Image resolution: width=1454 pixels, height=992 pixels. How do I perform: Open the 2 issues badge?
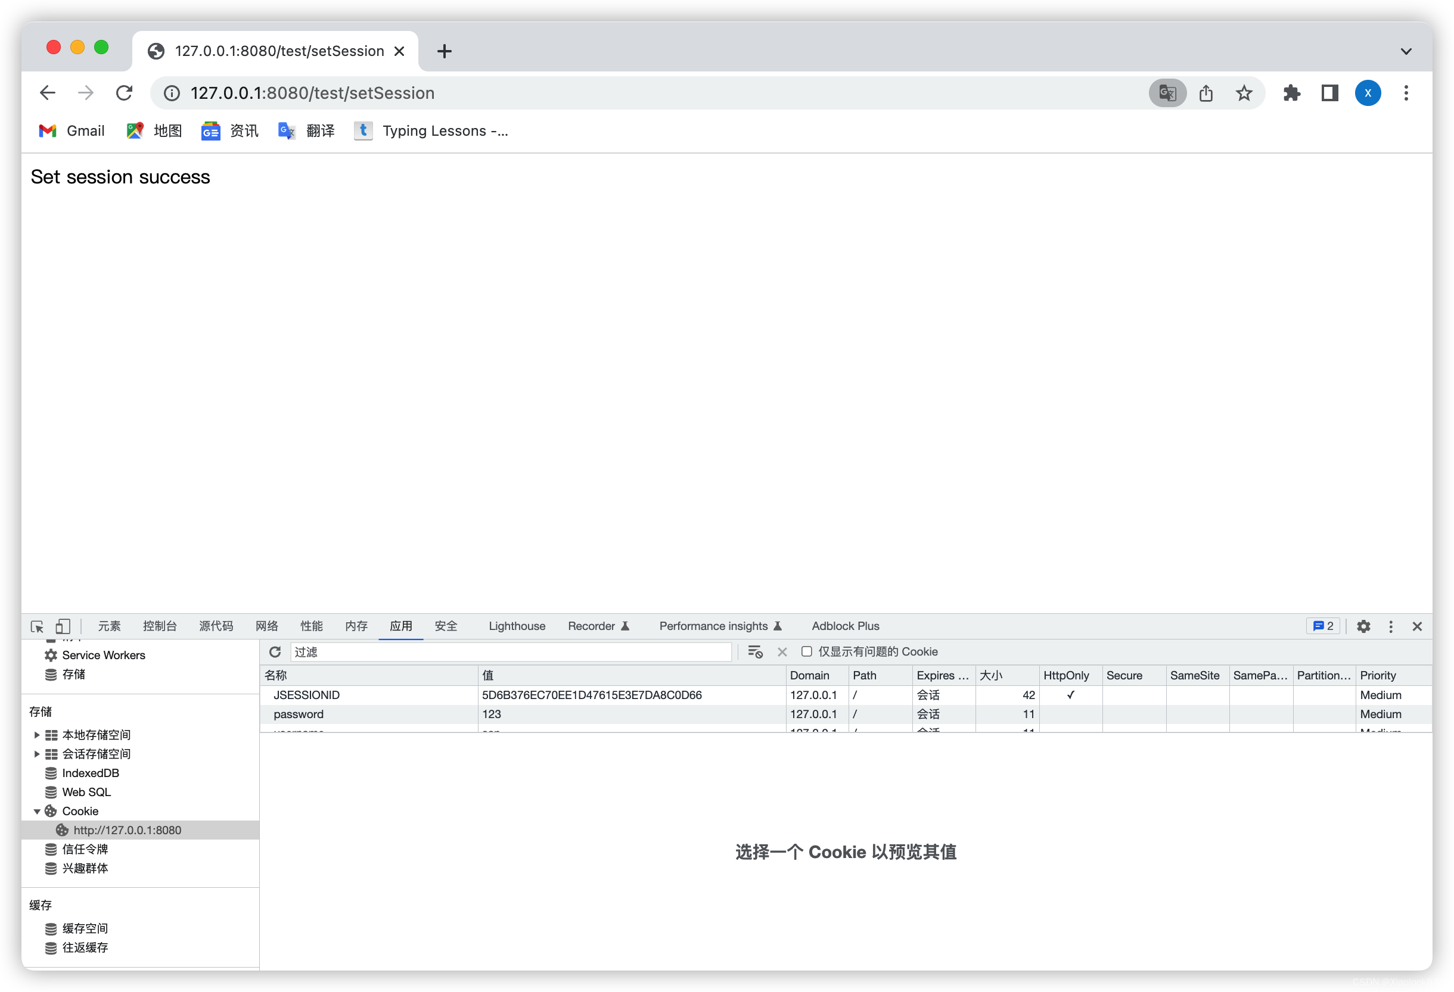1323,626
